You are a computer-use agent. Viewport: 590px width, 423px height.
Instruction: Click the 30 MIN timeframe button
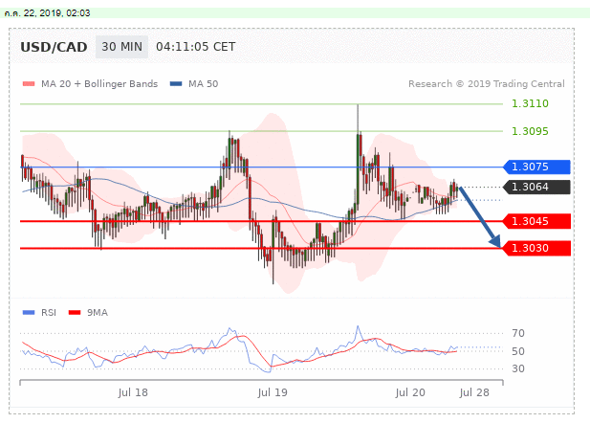tap(121, 47)
